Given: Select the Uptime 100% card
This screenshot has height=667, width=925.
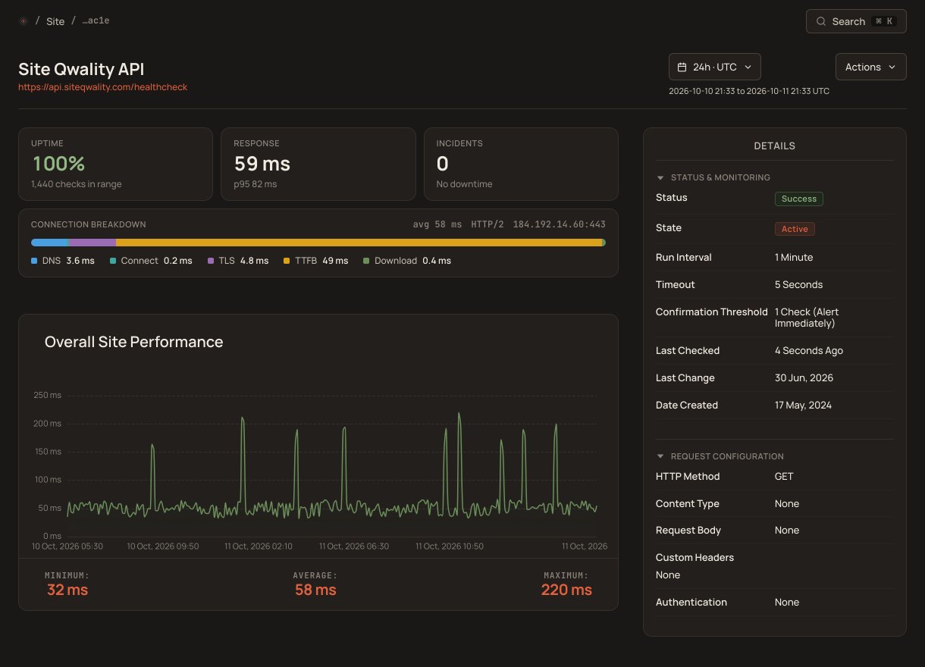Looking at the screenshot, I should 115,164.
